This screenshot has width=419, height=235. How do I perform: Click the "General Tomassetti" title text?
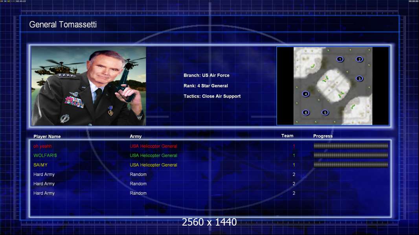pos(63,25)
